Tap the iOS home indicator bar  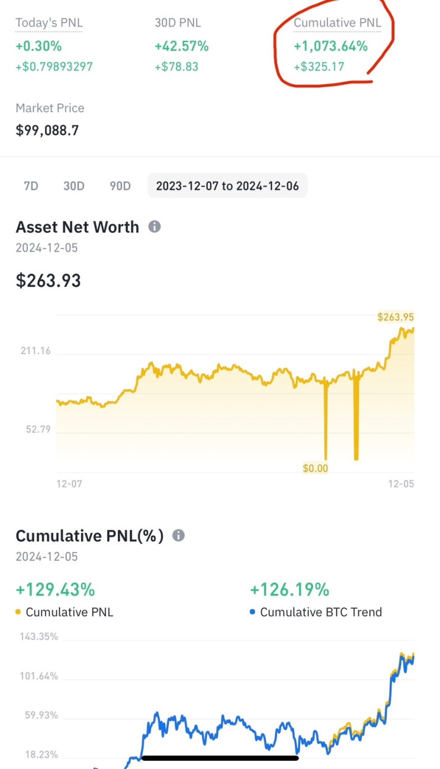[x=220, y=757]
